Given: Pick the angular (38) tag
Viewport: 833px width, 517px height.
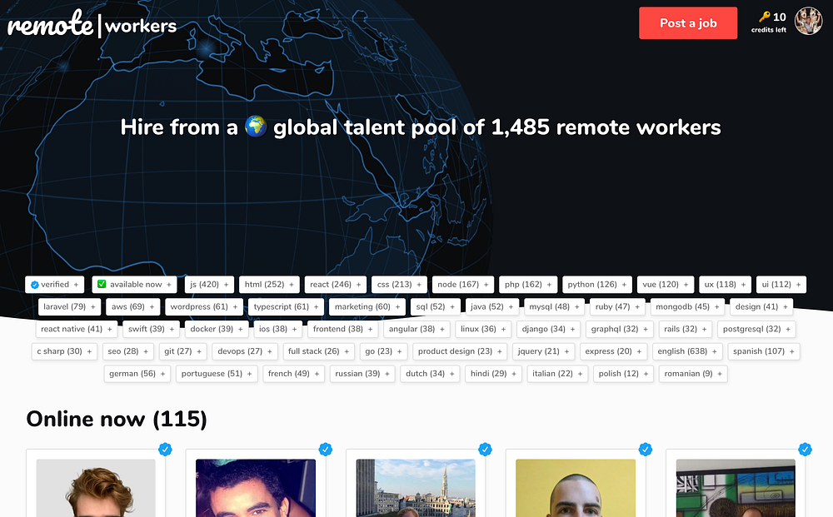Looking at the screenshot, I should [x=416, y=329].
